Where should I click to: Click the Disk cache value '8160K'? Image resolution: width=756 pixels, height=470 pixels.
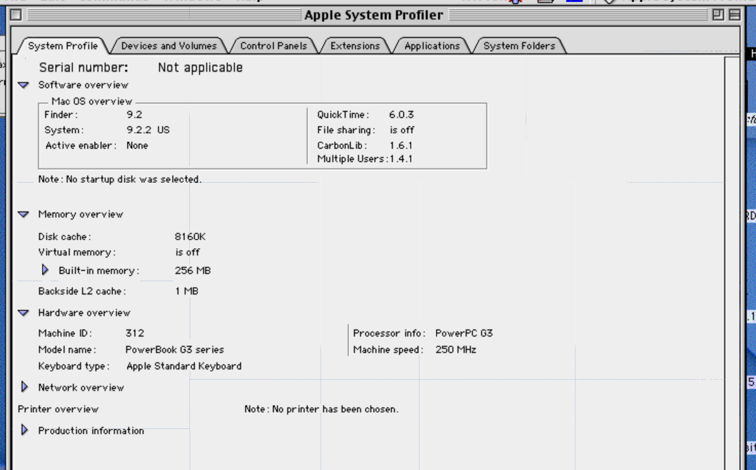point(190,237)
